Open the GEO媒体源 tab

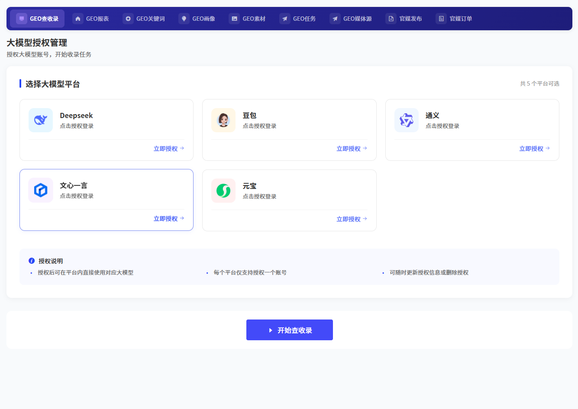351,19
